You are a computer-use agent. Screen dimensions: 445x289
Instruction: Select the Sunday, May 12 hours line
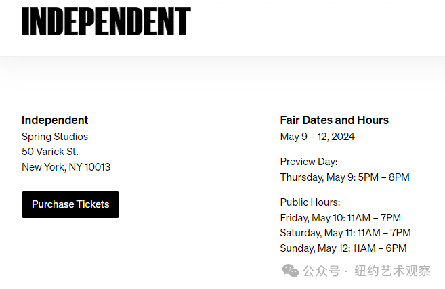(343, 248)
